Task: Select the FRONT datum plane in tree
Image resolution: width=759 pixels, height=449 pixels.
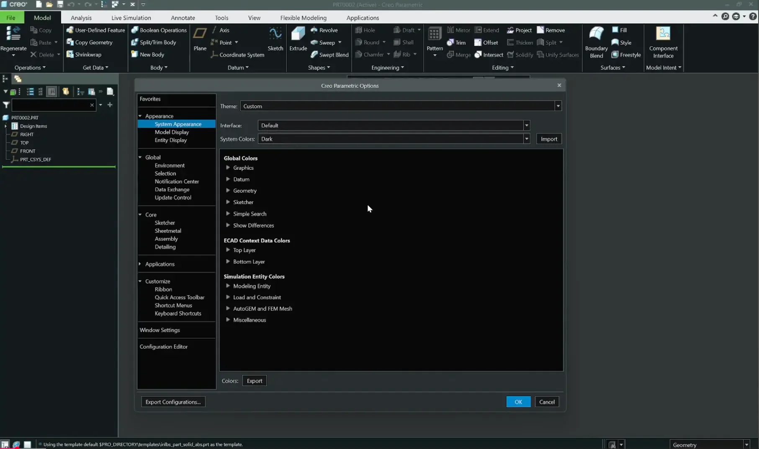Action: (28, 151)
